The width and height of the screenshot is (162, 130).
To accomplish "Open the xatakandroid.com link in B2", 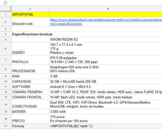I will point(106,22).
